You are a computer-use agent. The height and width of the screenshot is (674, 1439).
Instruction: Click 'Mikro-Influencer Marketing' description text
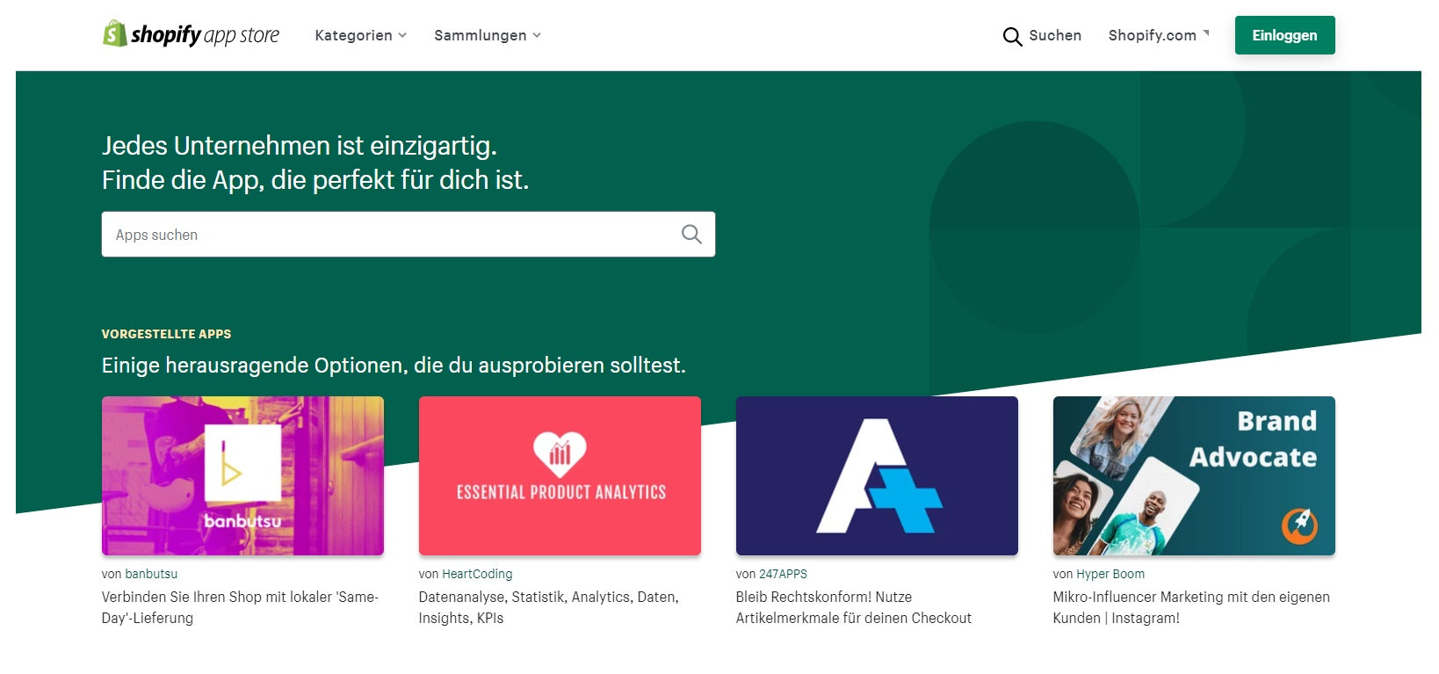[1191, 607]
